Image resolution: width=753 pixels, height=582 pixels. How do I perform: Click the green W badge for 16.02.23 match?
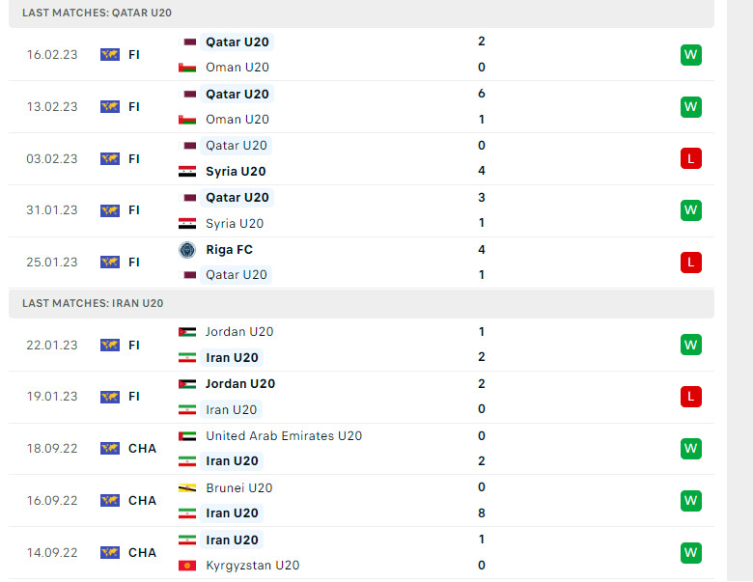pyautogui.click(x=690, y=55)
